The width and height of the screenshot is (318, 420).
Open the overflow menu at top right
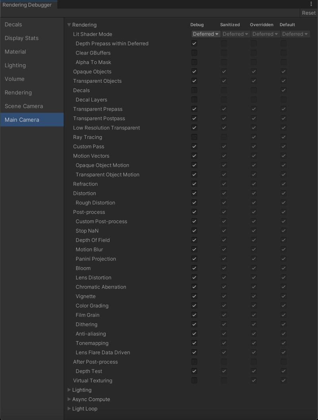coord(311,4)
